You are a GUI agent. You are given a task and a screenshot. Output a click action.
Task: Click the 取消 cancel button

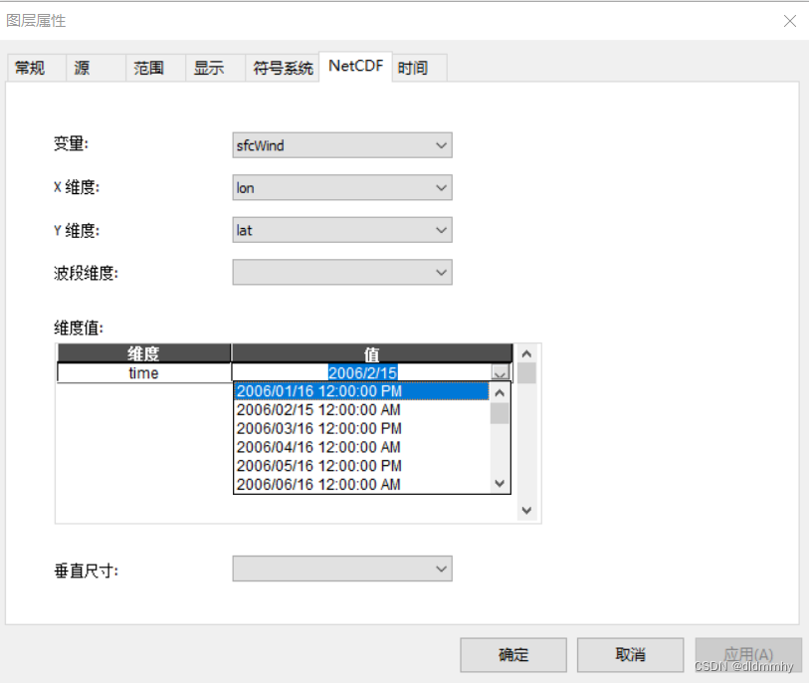[629, 654]
